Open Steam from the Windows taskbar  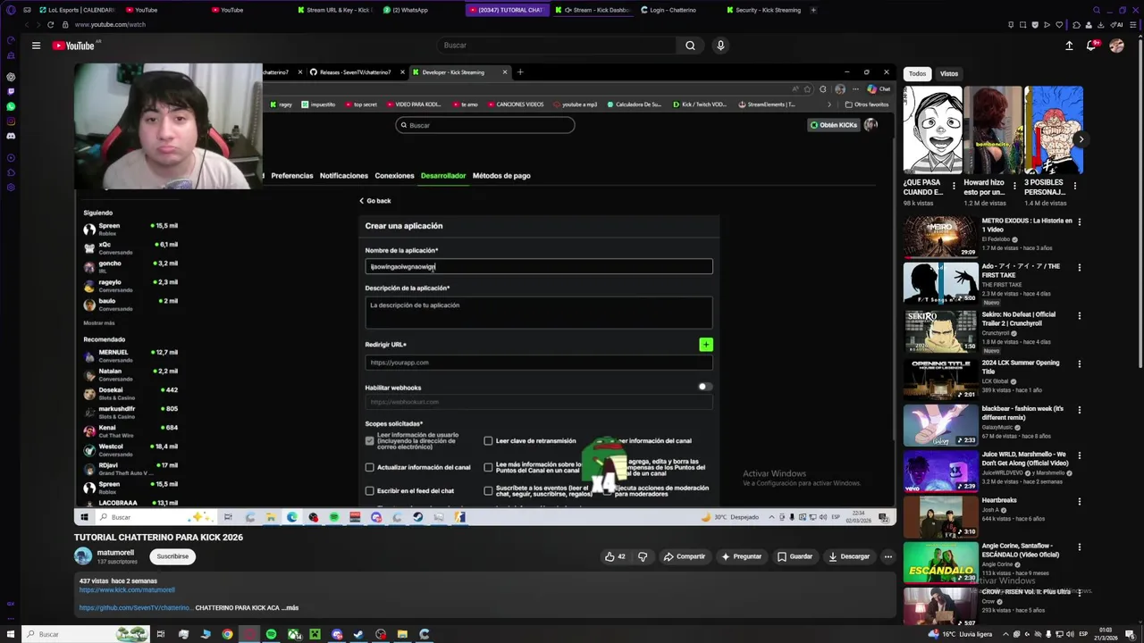[358, 634]
